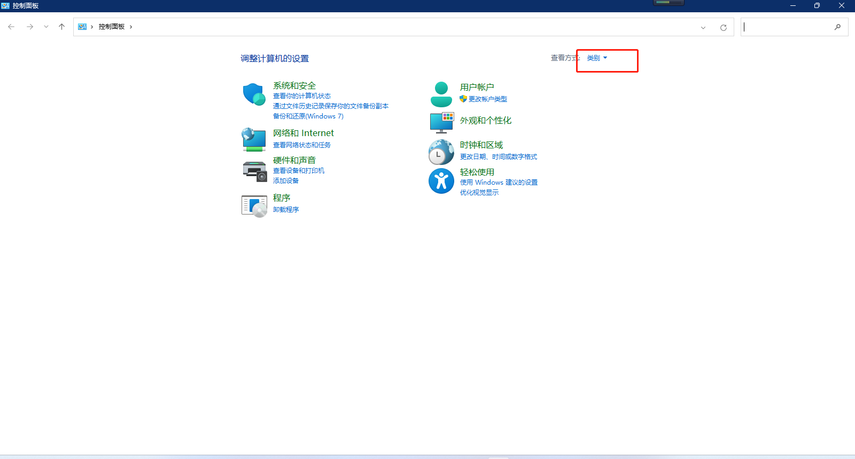This screenshot has width=855, height=459.
Task: Open the 用户帐户 category heading
Action: tap(477, 87)
